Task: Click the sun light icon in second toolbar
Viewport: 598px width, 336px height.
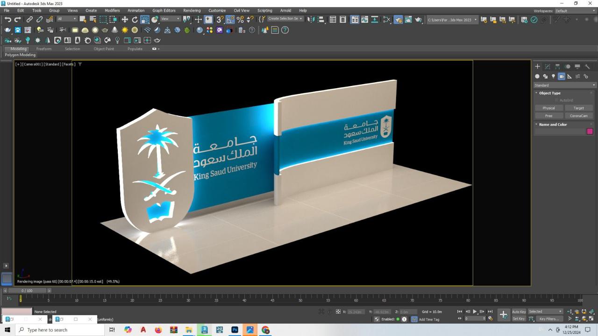Action: (x=125, y=30)
